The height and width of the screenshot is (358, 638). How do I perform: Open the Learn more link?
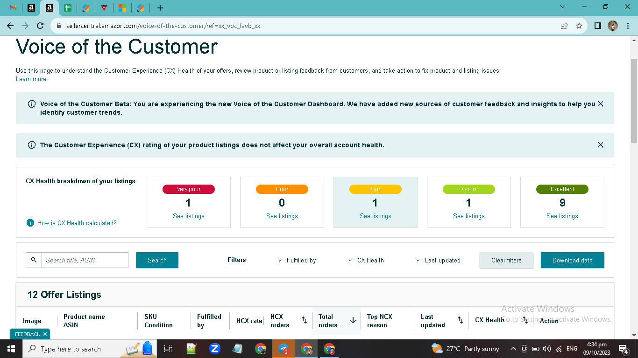click(31, 79)
